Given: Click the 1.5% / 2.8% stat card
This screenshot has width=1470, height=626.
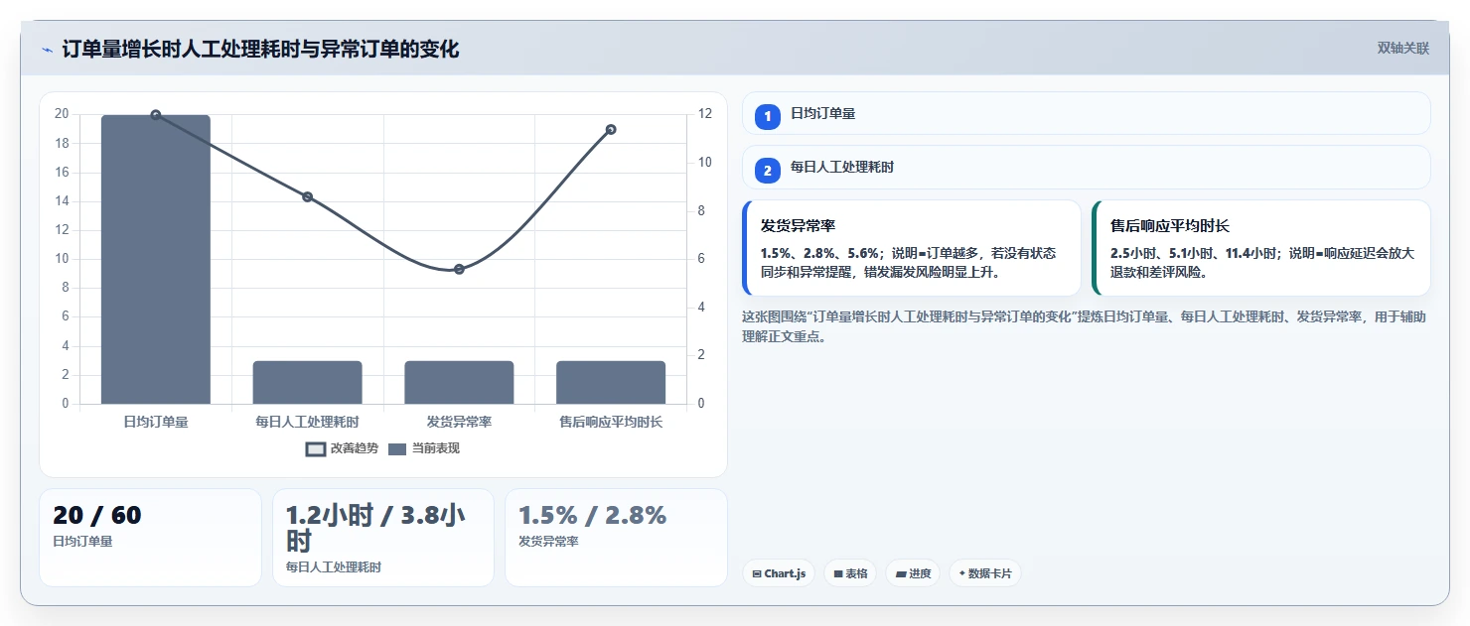Looking at the screenshot, I should (616, 537).
